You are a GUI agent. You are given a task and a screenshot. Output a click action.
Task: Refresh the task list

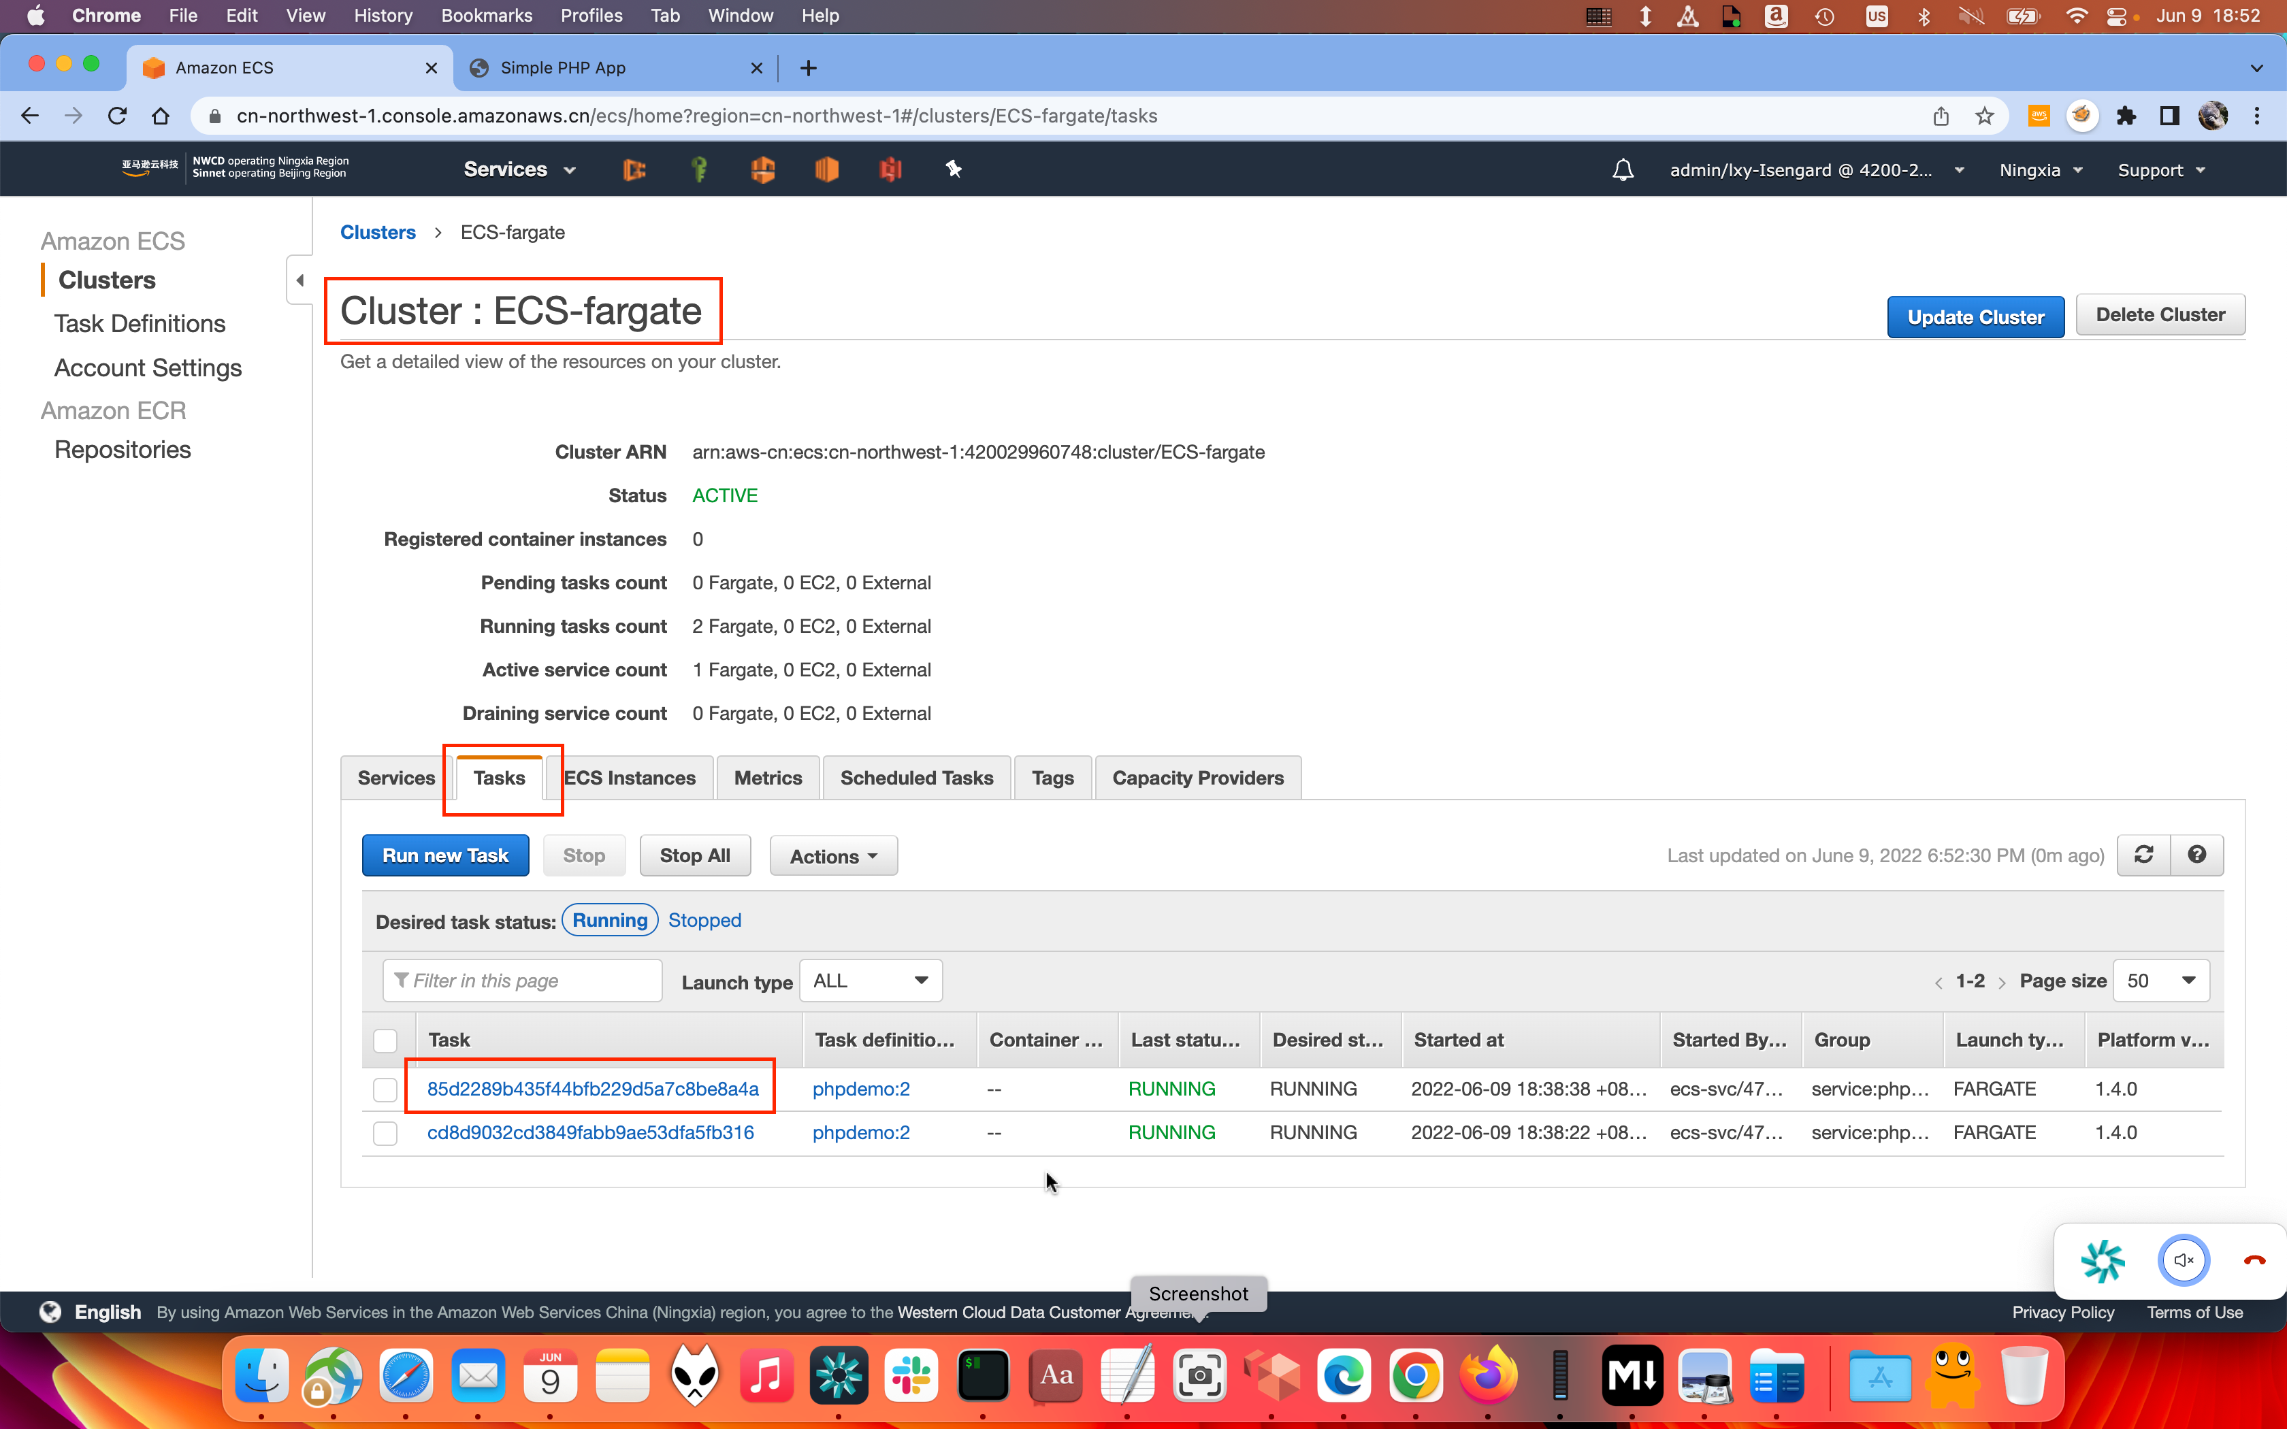pos(2143,855)
